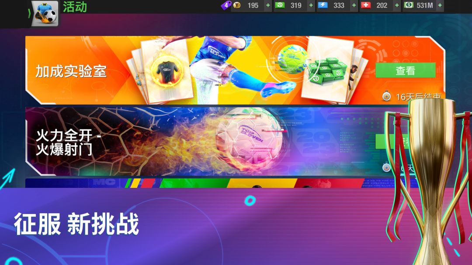The image size is (472, 265).
Task: Open the 火力全开 - 火爆射门 event title
Action: 69,143
